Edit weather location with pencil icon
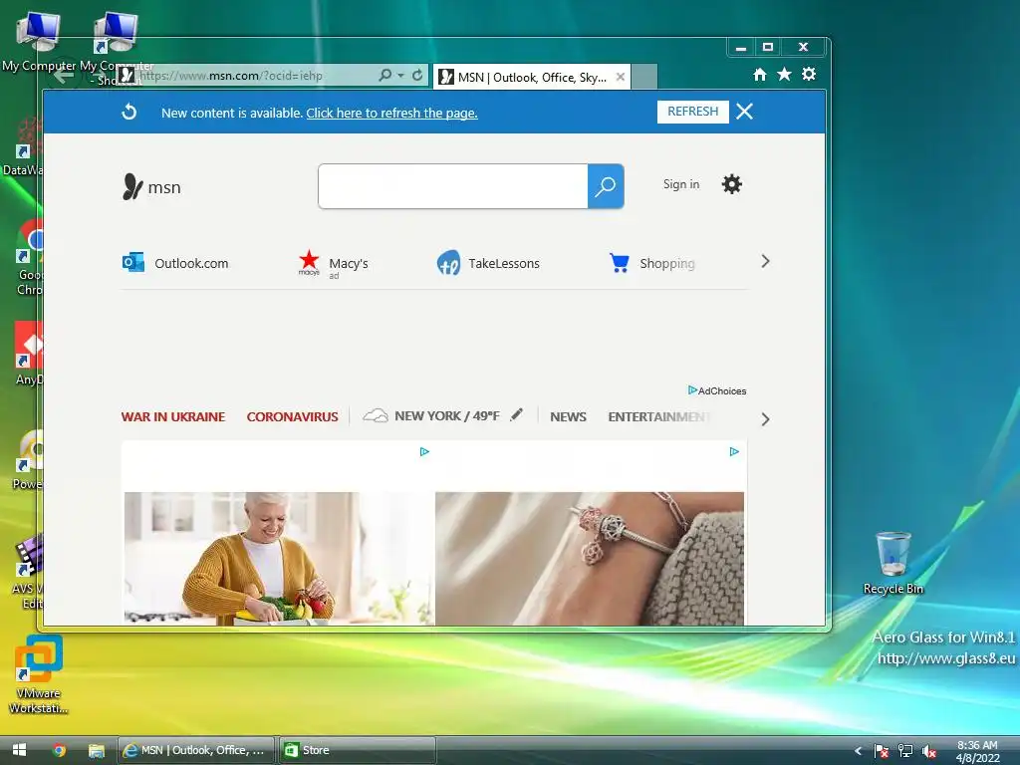 pyautogui.click(x=517, y=414)
